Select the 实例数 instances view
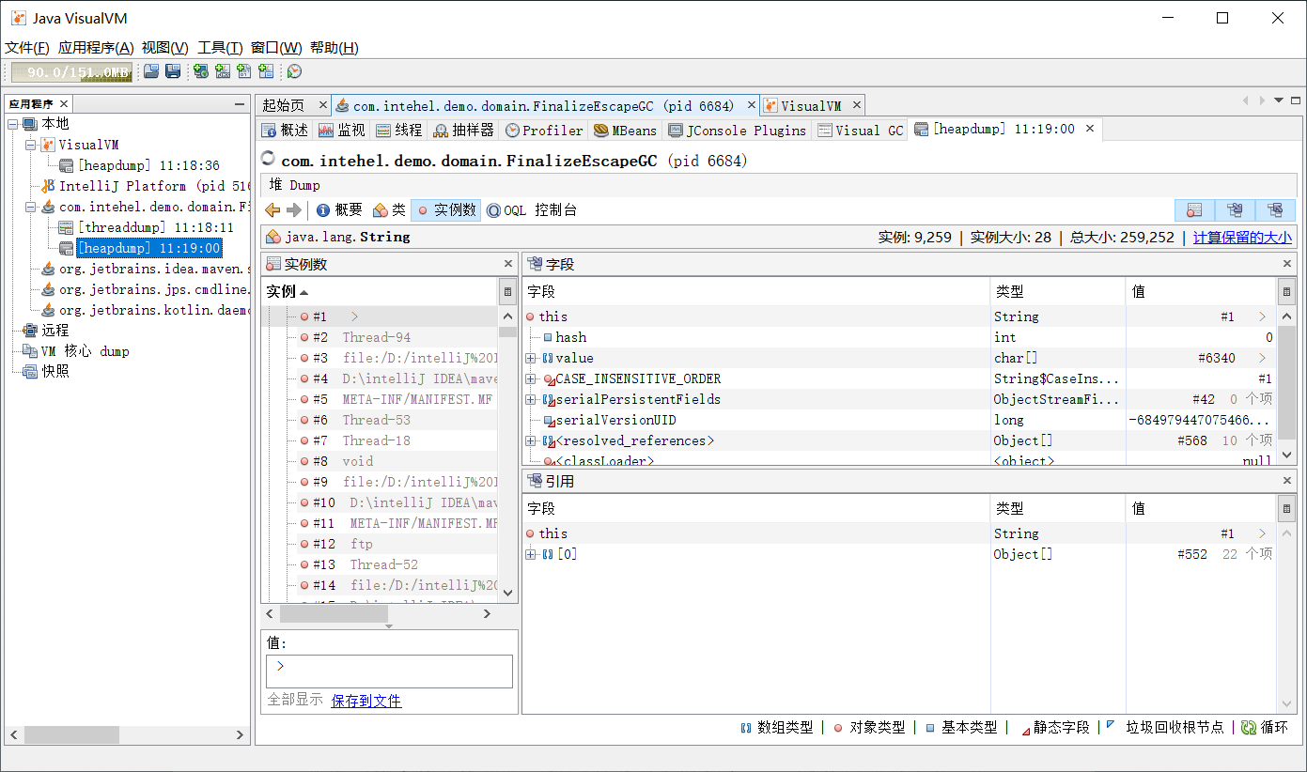The width and height of the screenshot is (1307, 772). 446,210
